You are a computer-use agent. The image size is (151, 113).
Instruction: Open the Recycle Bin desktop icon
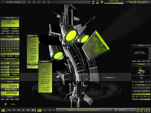point(6,104)
